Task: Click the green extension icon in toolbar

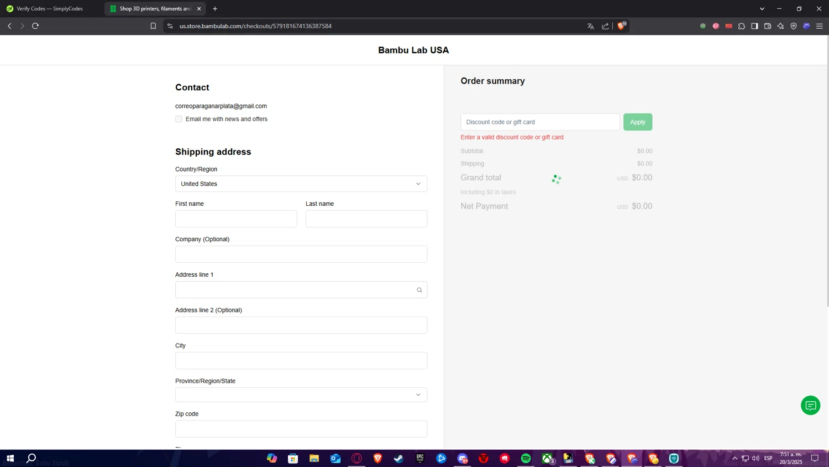Action: pos(703,26)
